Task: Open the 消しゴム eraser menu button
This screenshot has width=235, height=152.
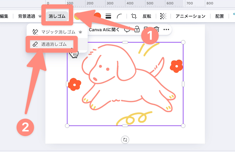Action: 57,16
